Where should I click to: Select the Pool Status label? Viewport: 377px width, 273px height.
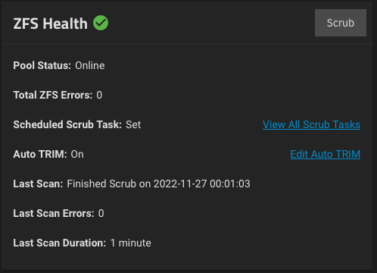coord(42,65)
